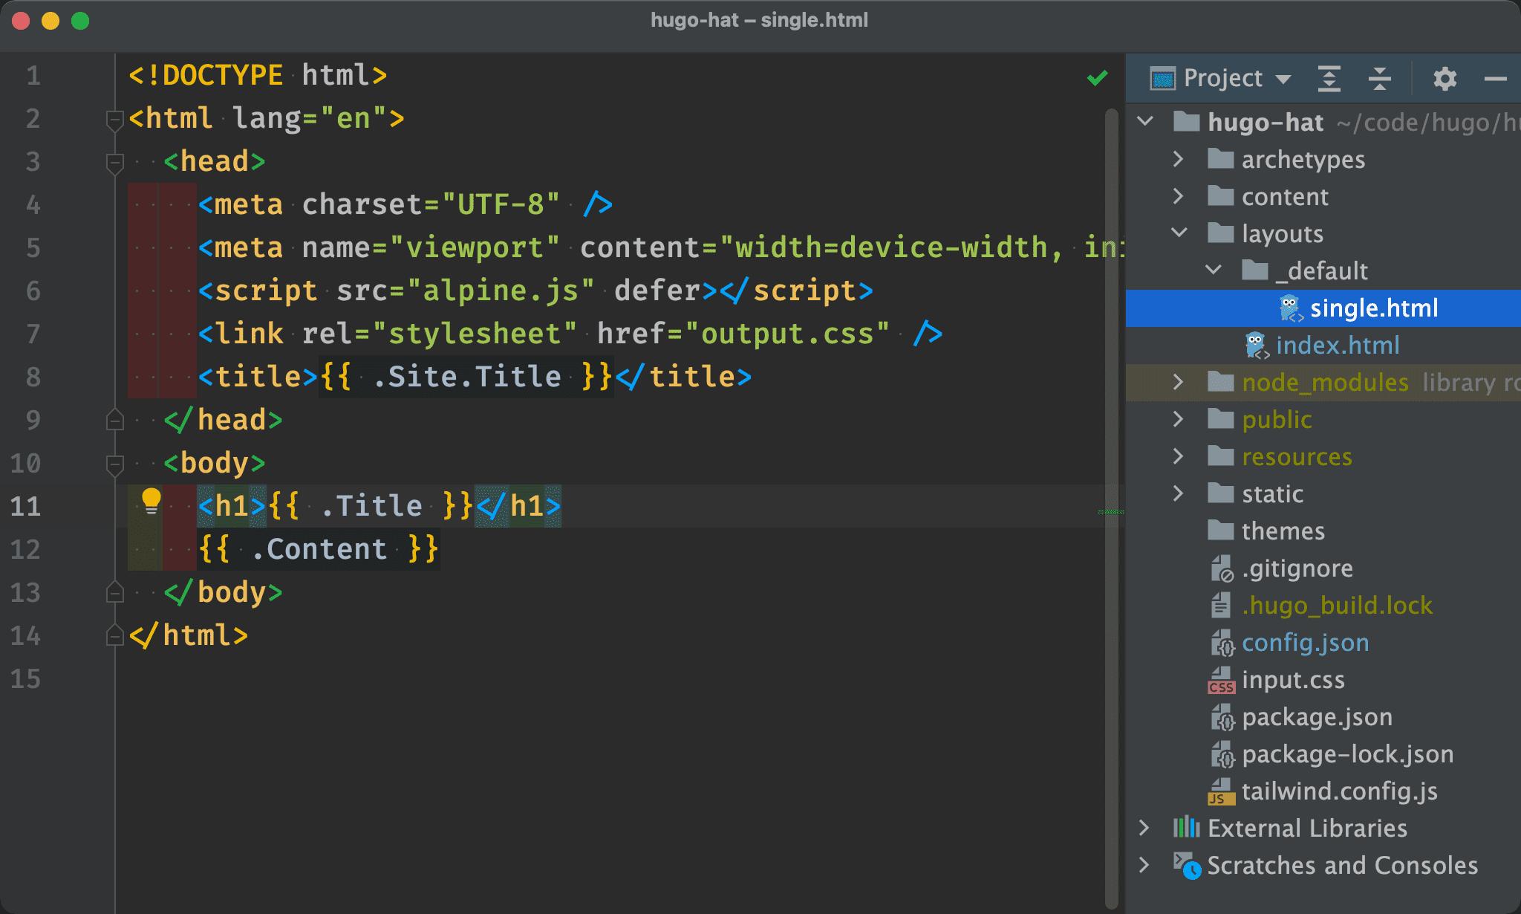
Task: Select single.html in the project tree
Action: 1323,308
